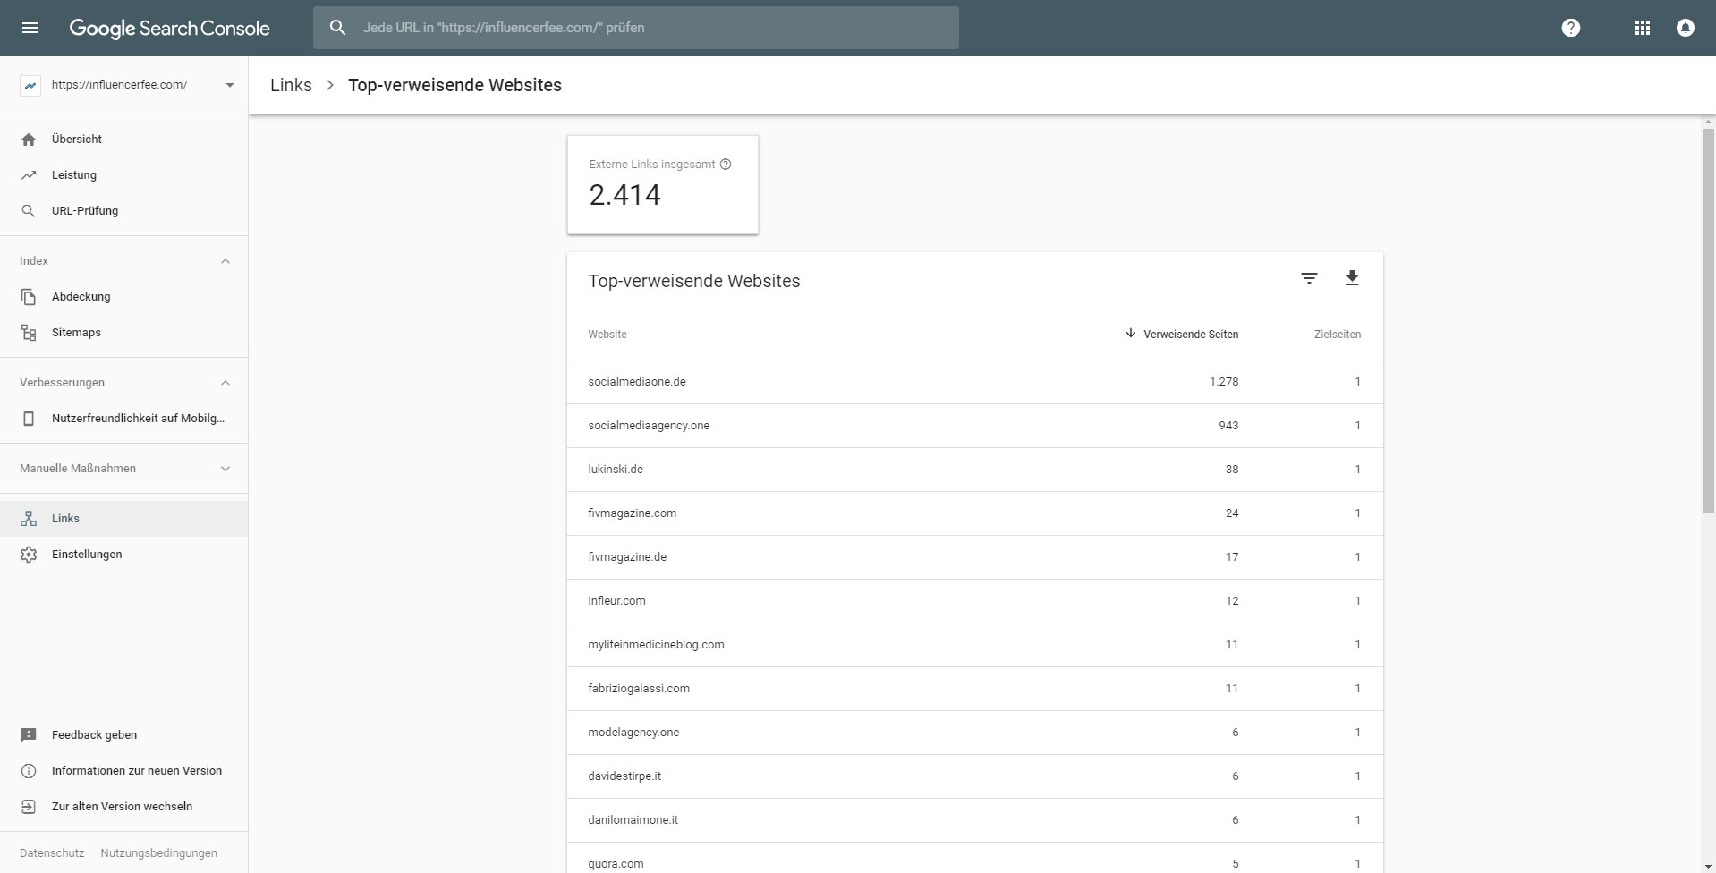Open Datenschutz link
1716x873 pixels.
point(52,853)
